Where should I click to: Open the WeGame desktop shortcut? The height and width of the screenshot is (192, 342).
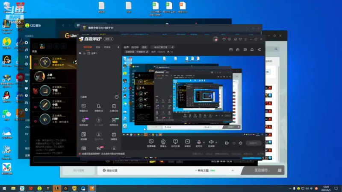[7, 61]
